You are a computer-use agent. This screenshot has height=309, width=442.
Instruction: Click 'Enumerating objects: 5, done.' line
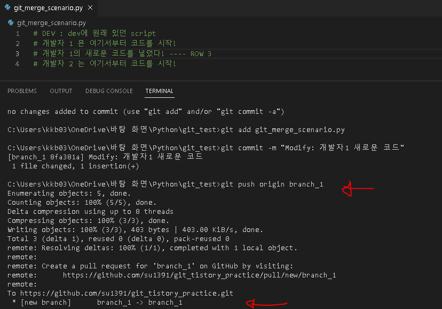(x=69, y=194)
